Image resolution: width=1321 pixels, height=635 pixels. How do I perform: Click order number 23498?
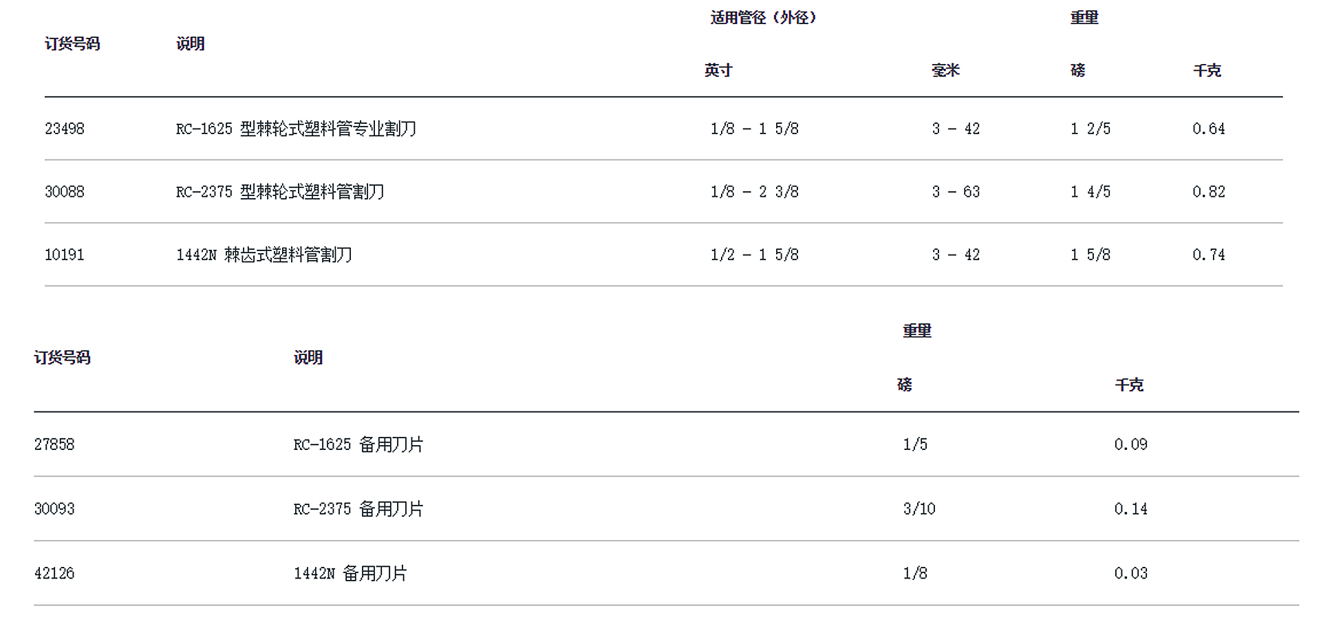pyautogui.click(x=65, y=129)
